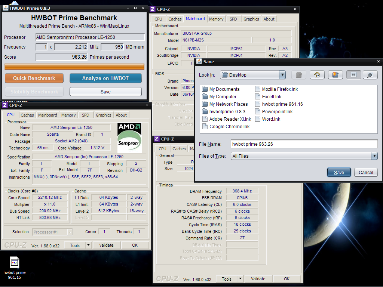Click the Java icon in HWBOT Prime title bar
This screenshot has width=383, height=287.
(5, 8)
